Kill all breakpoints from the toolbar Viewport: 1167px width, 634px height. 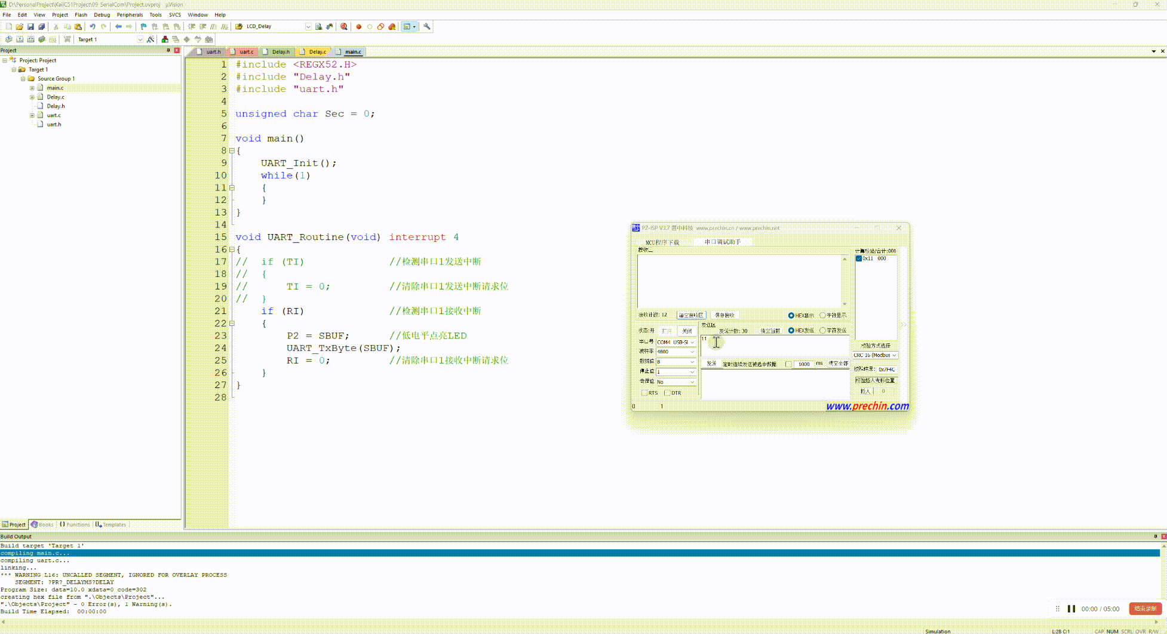pyautogui.click(x=392, y=26)
